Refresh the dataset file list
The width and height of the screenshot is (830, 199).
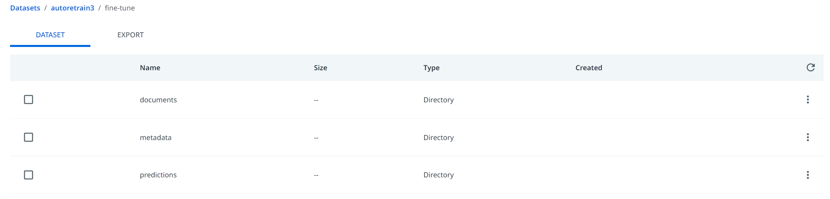(810, 67)
